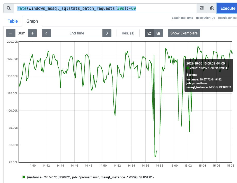Go to the previous time window with the left chevron

[47, 33]
